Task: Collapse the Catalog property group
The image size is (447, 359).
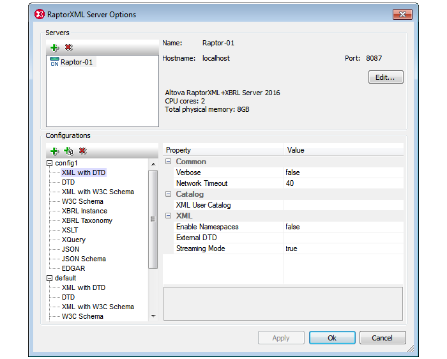Action: pyautogui.click(x=169, y=194)
